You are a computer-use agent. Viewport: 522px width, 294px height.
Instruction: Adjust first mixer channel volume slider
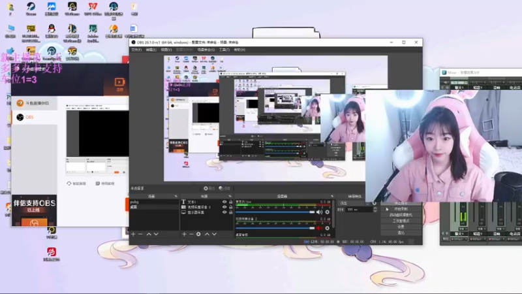pos(275,212)
